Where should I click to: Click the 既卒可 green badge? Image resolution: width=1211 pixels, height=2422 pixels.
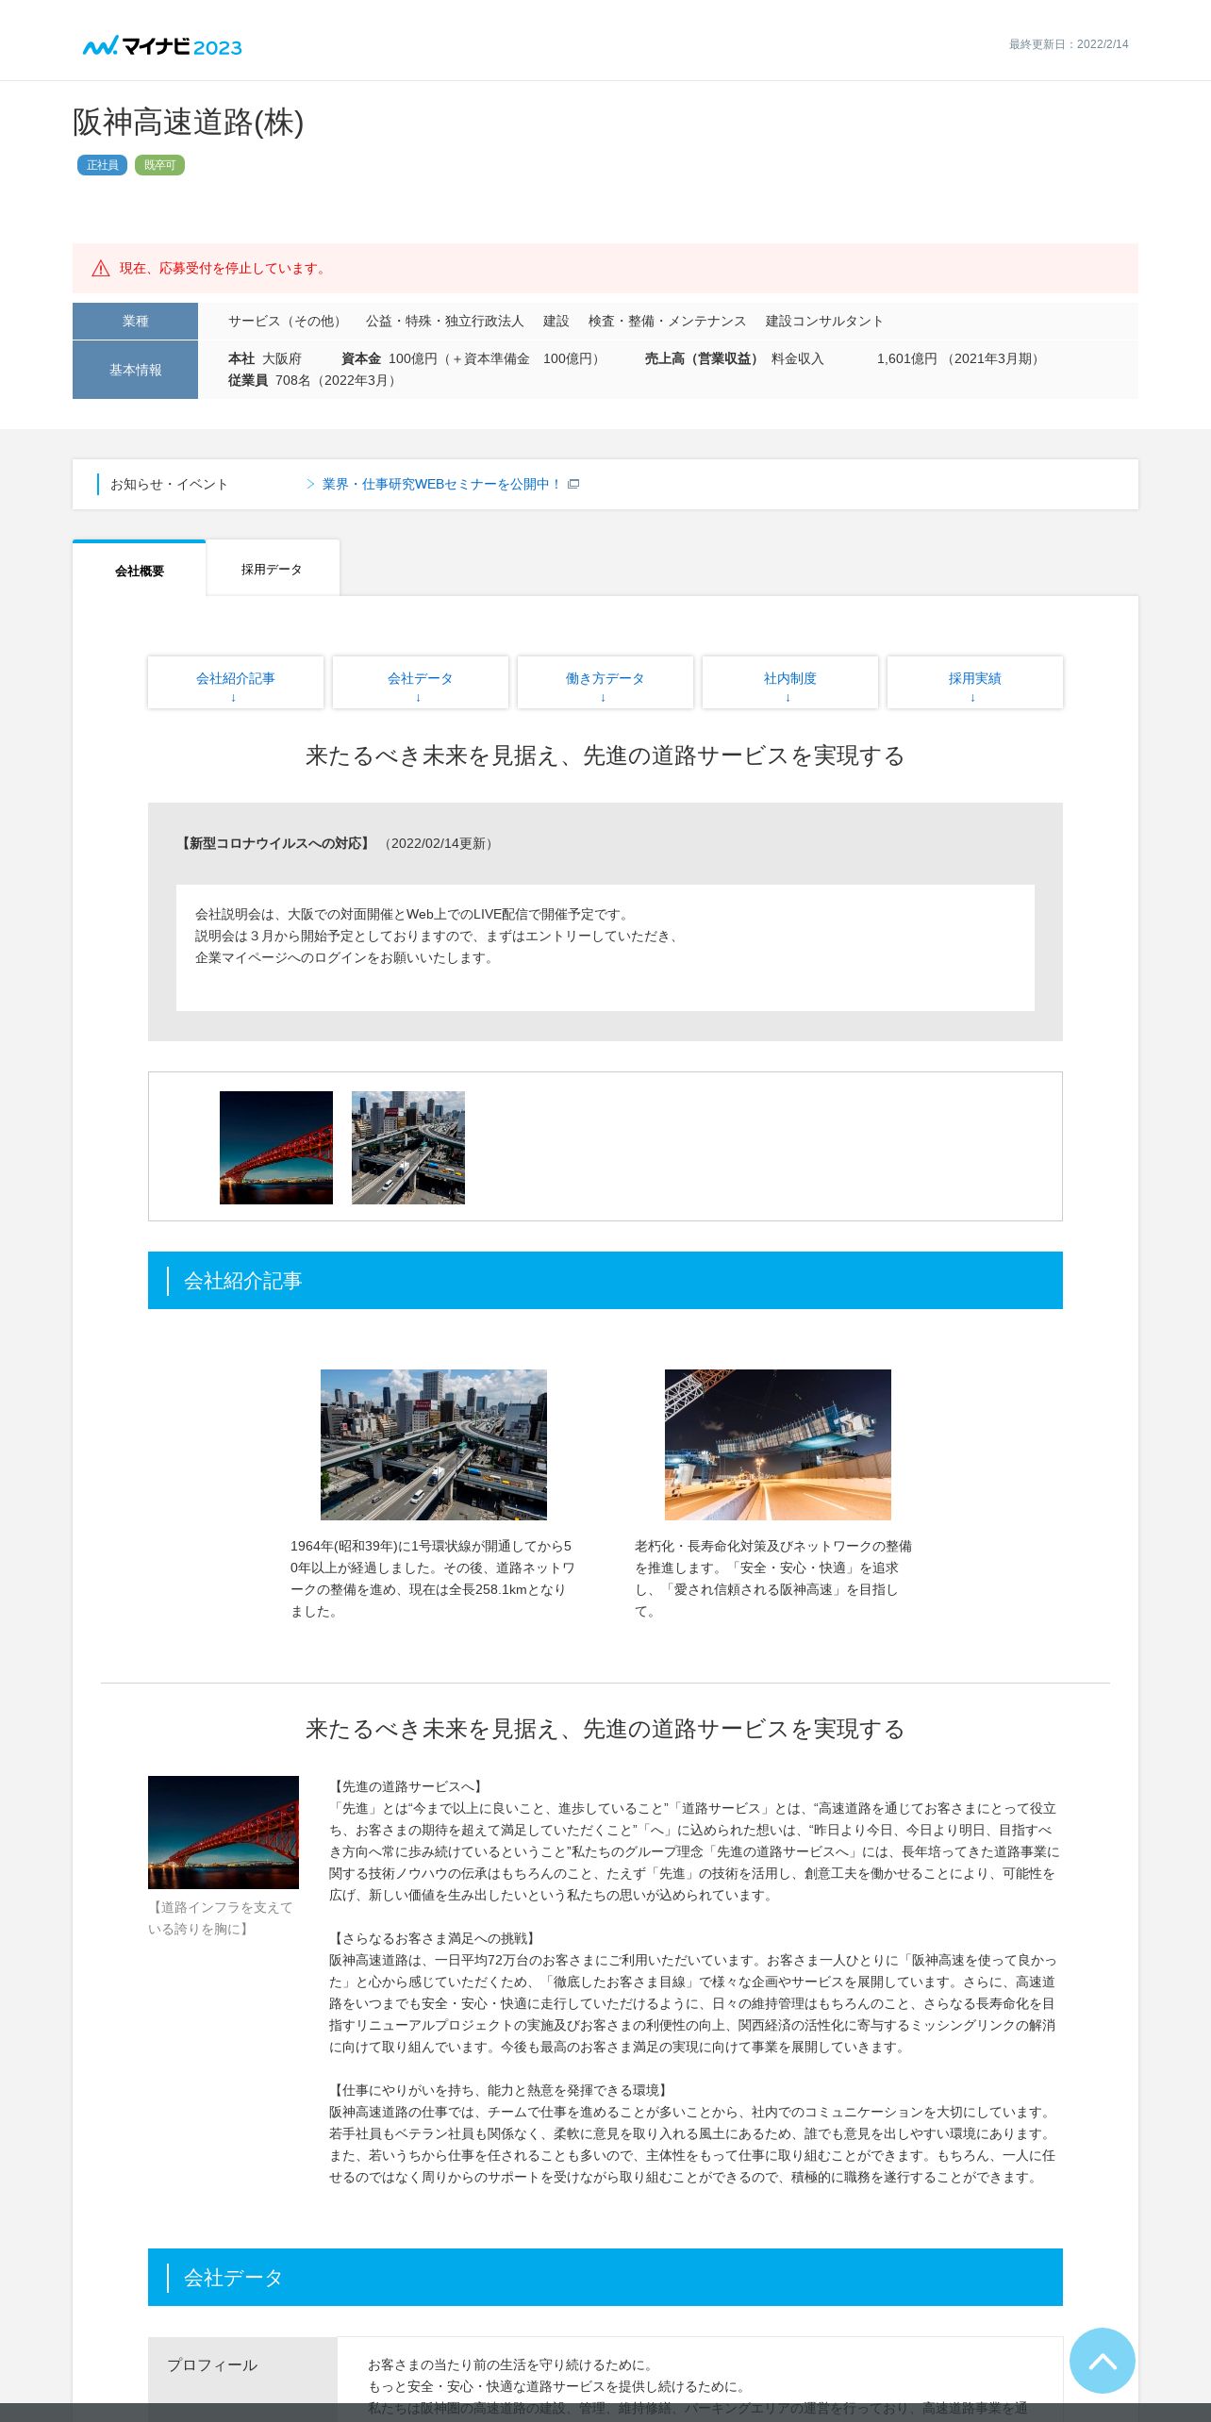coord(159,165)
